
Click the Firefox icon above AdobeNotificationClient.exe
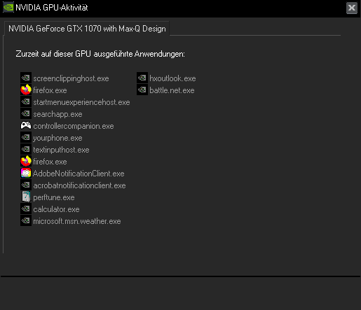point(26,161)
